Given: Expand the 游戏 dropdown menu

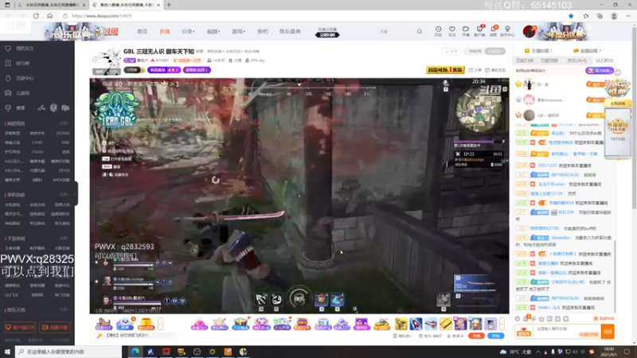Looking at the screenshot, I should tap(238, 31).
